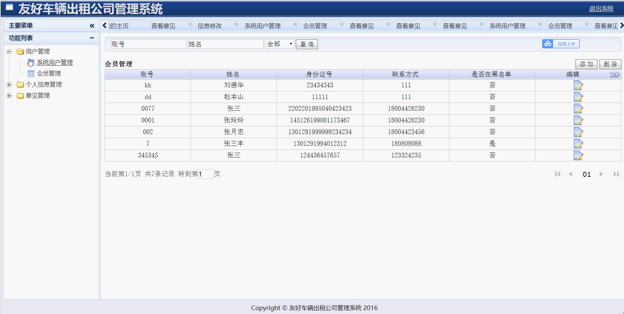This screenshot has height=314, width=624.
Task: Select the cell 张玲玲
Action: (234, 120)
